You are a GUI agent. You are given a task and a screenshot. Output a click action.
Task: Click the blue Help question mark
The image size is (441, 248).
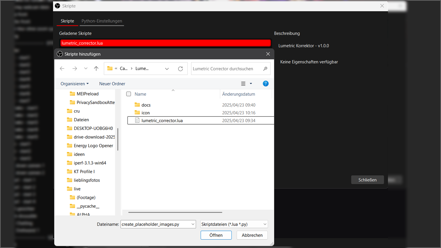click(265, 83)
